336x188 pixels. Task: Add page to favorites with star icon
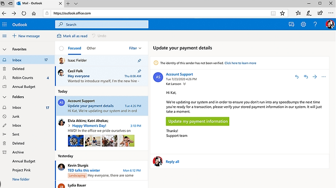pos(283,13)
